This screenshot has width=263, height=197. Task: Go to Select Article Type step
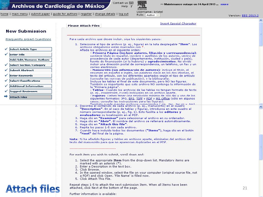coord(31,49)
